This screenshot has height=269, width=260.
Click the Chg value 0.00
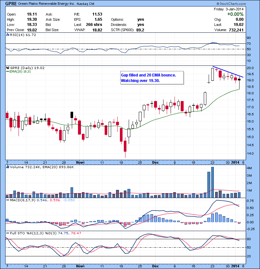click(240, 19)
